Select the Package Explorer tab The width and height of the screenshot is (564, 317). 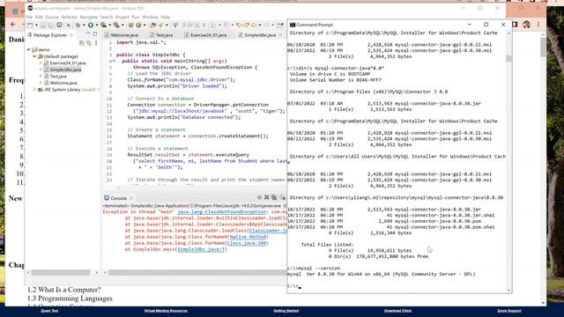click(x=50, y=35)
